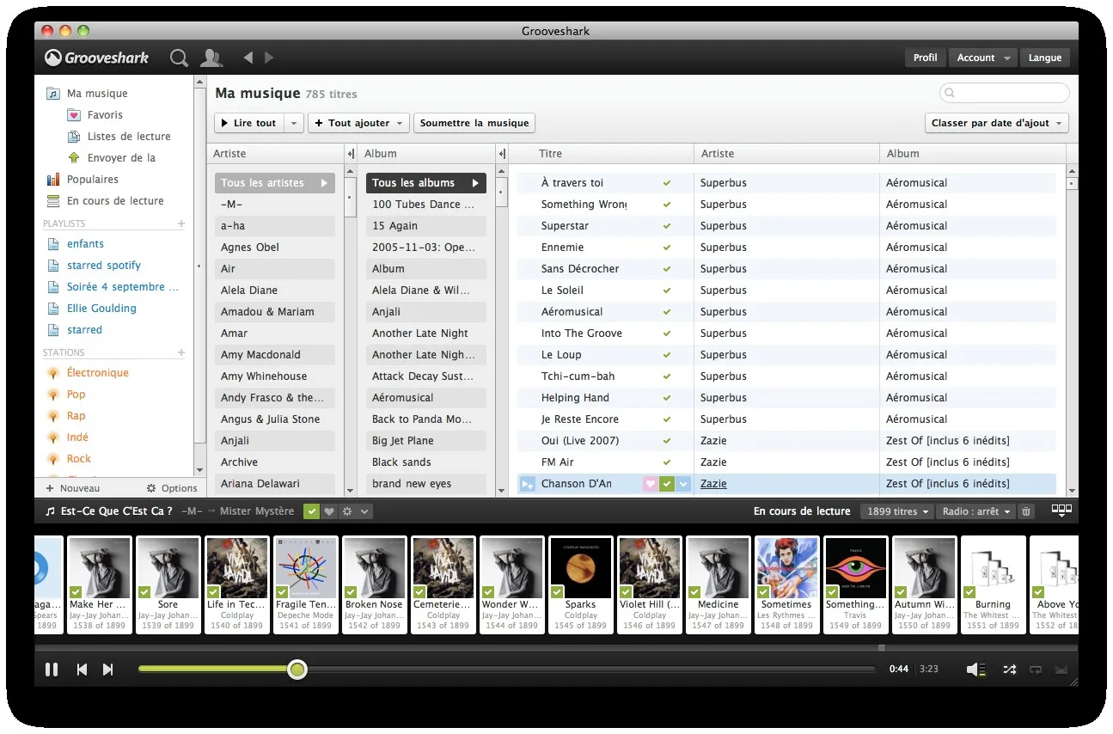Go to En cours de lecture in sidebar
Screen dimensions: 1113x734
(x=115, y=201)
